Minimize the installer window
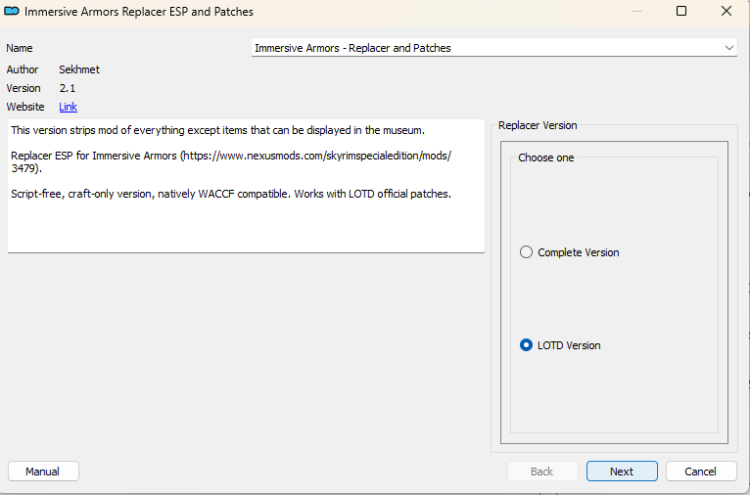Screen dimensions: 750x495 coord(636,11)
